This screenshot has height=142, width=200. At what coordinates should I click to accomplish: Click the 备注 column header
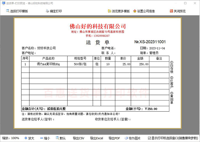tap(159, 59)
